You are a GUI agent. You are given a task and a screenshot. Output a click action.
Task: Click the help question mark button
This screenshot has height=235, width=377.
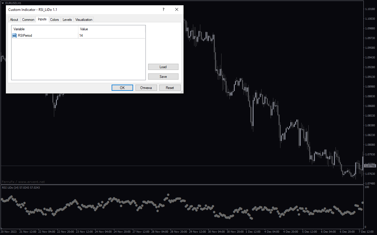[163, 9]
